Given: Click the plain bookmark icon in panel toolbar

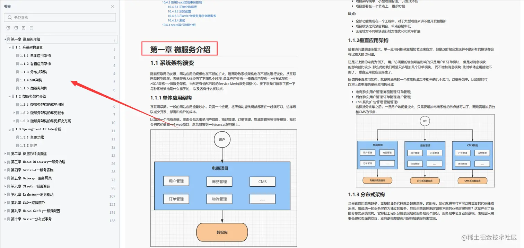Looking at the screenshot, I should point(31,28).
